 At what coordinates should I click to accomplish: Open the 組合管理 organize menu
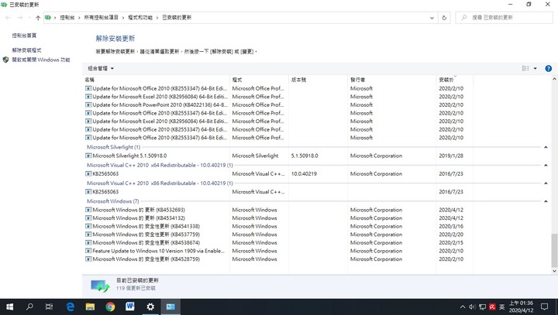(x=101, y=68)
